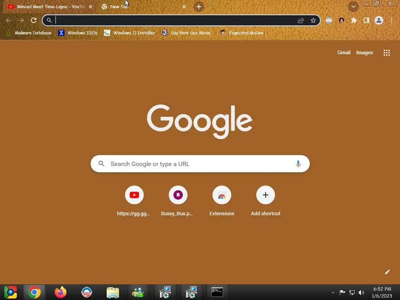Select Chrome in the taskbar
The height and width of the screenshot is (300, 400).
(34, 292)
